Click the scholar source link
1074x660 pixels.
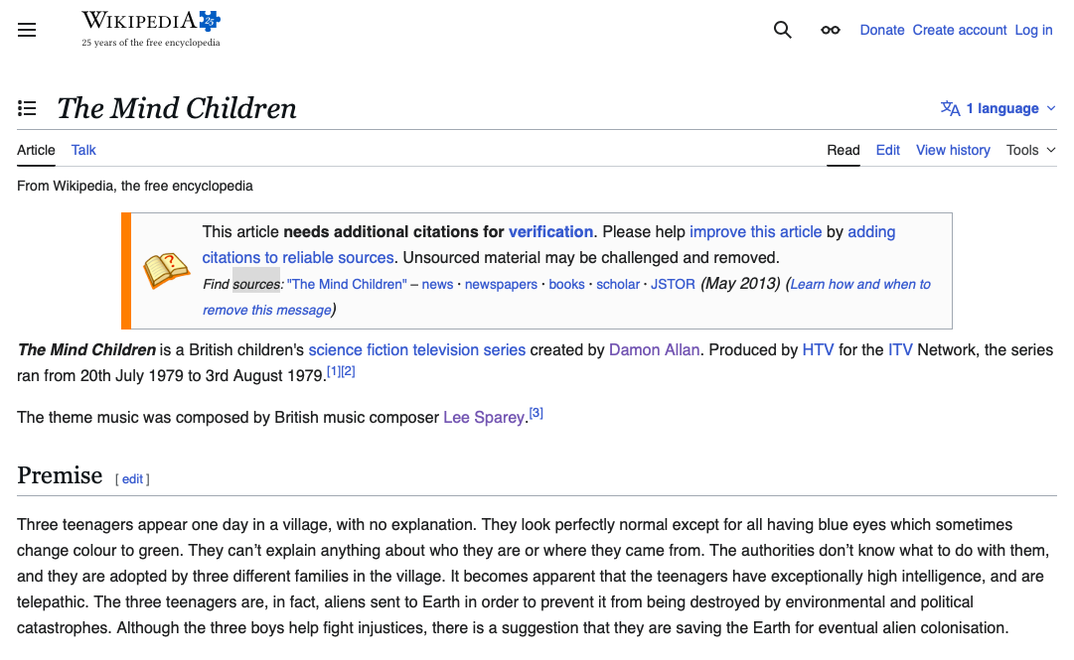tap(618, 285)
